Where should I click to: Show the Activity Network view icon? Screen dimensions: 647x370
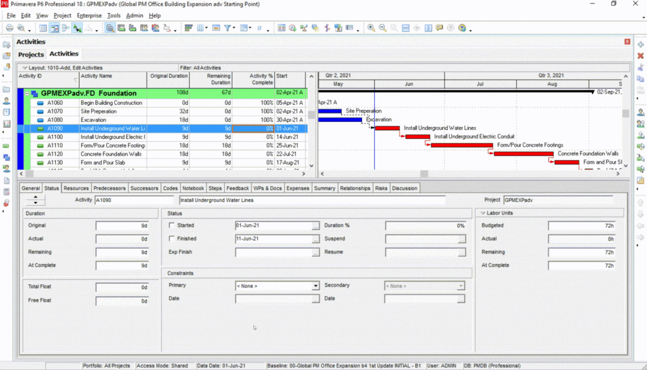point(66,28)
